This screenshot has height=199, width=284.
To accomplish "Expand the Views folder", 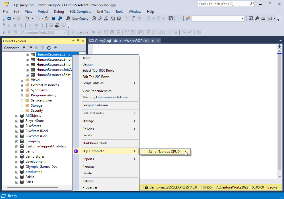I will pyautogui.click(x=22, y=80).
